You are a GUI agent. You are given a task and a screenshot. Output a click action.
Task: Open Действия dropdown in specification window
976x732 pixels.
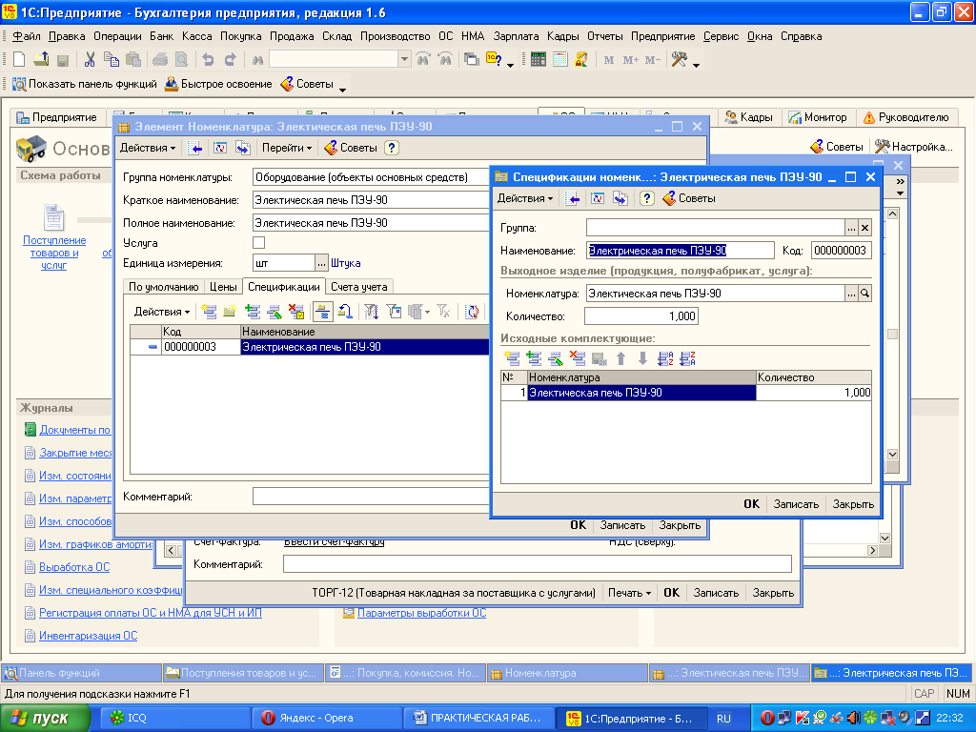pyautogui.click(x=525, y=198)
